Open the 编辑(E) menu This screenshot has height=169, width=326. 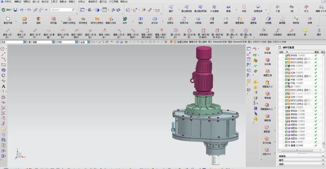coord(18,1)
